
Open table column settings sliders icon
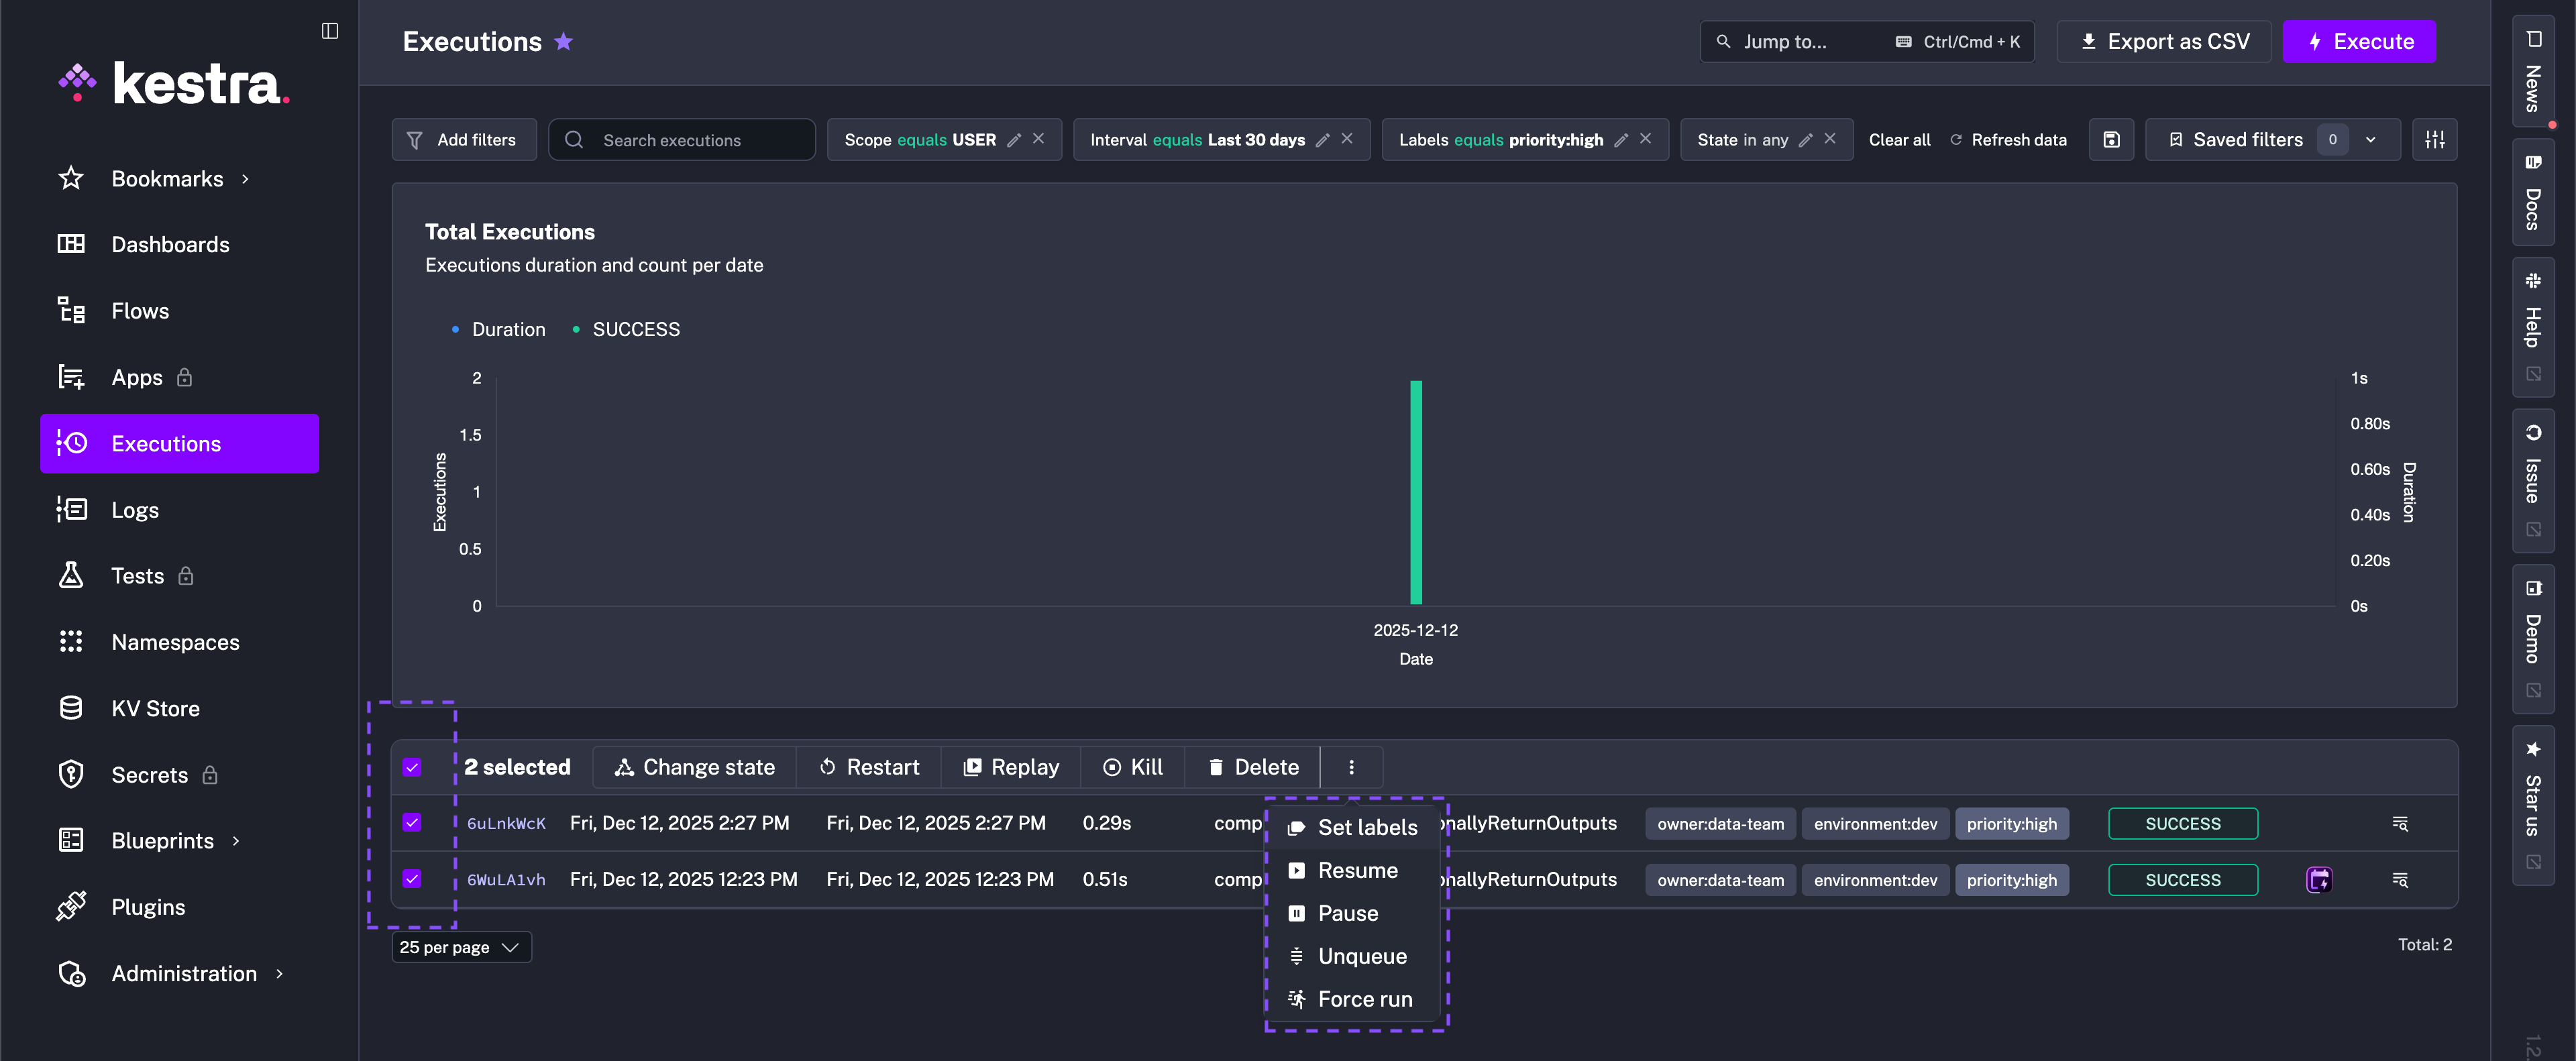[2434, 140]
